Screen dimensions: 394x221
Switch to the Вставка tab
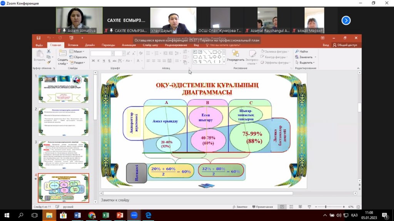(73, 45)
